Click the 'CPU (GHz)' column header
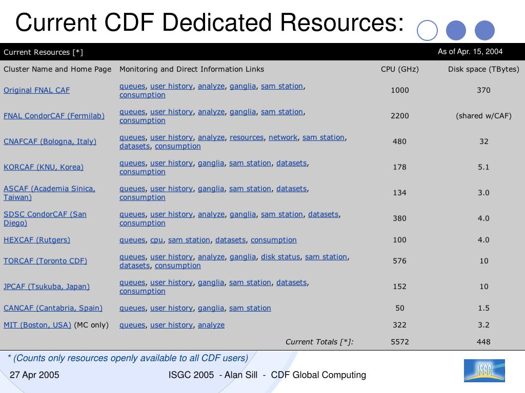Image resolution: width=525 pixels, height=393 pixels. (400, 69)
